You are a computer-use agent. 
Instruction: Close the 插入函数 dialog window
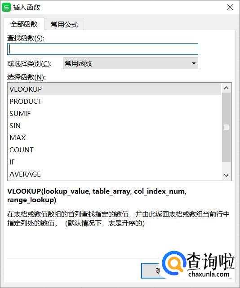pos(230,7)
